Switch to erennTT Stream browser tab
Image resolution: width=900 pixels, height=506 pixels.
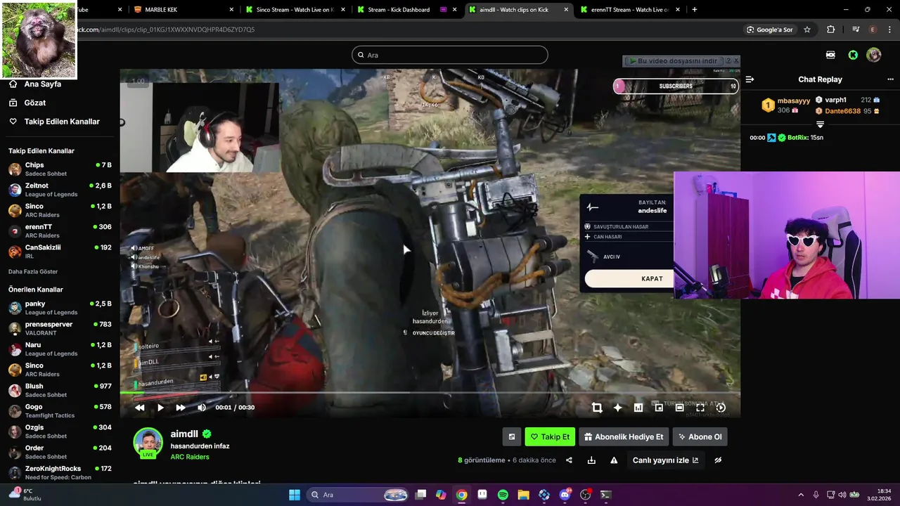[629, 10]
